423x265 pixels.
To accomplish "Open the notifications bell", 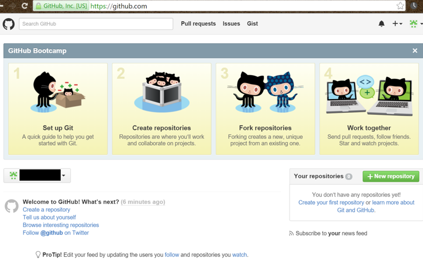I will click(x=381, y=24).
